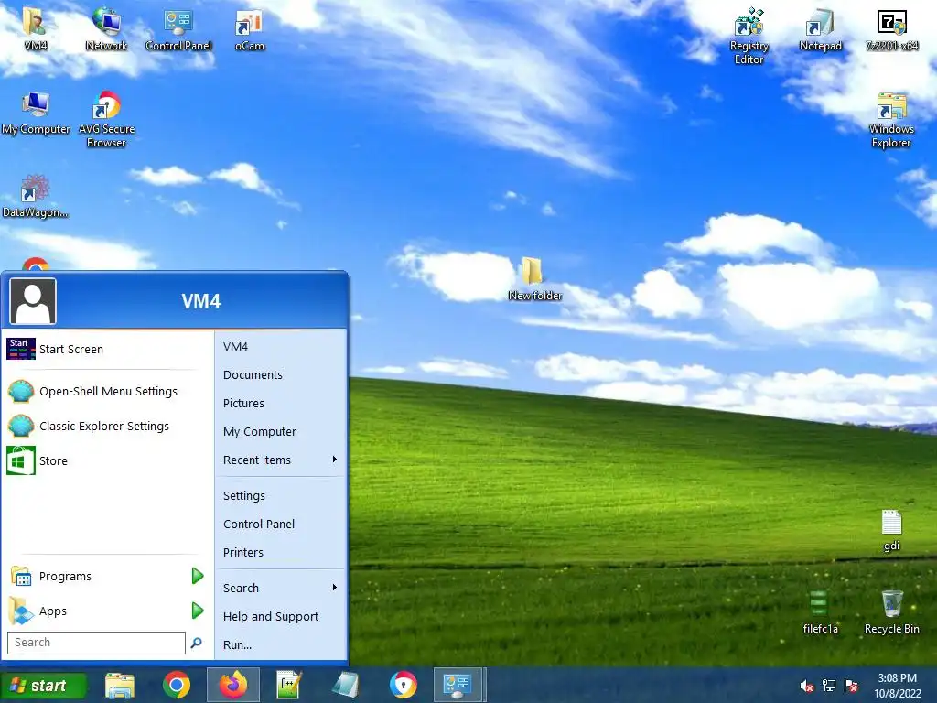937x703 pixels.
Task: Click the File Explorer taskbar icon
Action: tap(120, 685)
